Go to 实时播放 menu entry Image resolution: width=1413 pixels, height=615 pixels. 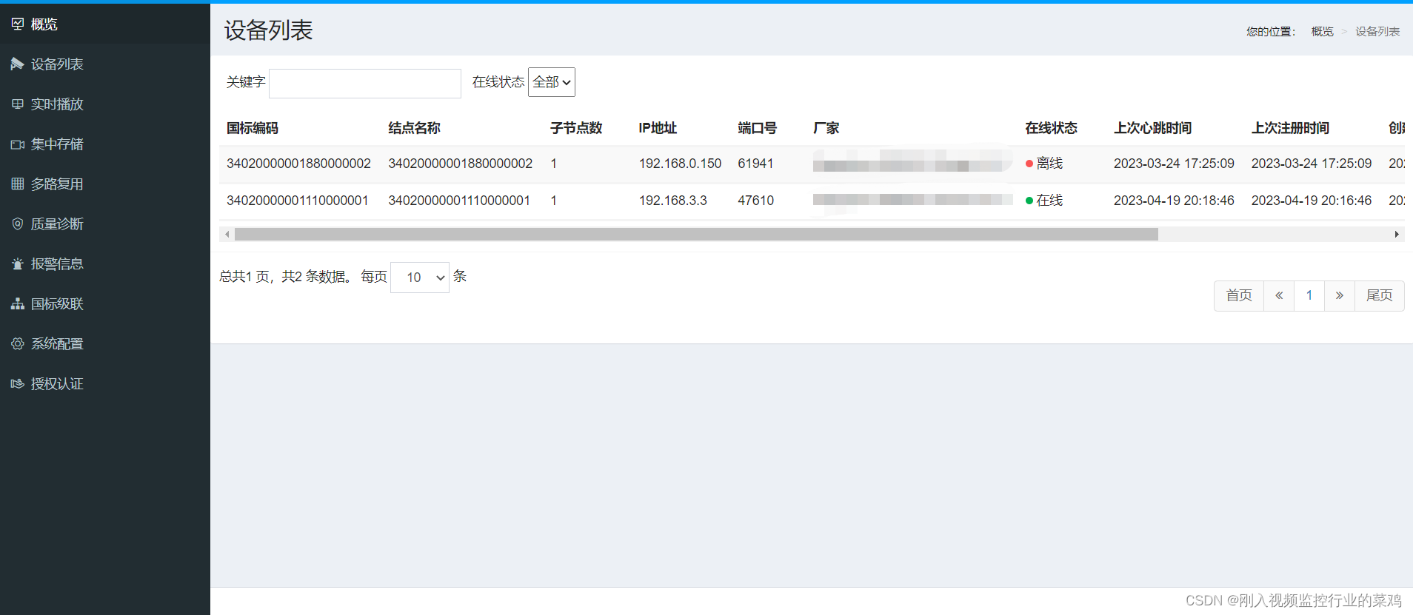pos(105,104)
